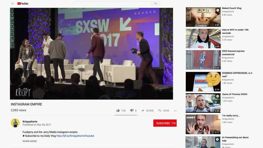Open 2003 banned express commercial thumbnail

pos(203,60)
